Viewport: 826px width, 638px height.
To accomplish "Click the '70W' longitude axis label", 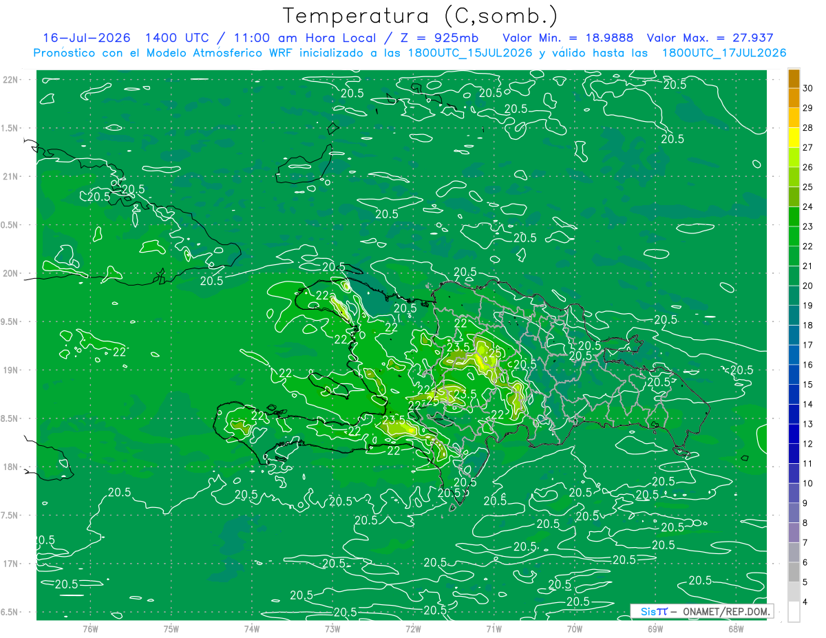I will click(575, 628).
